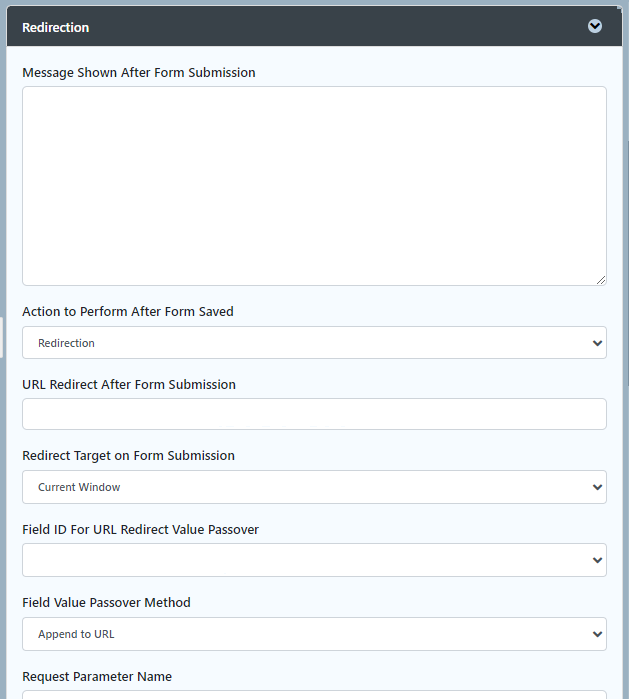Click the resize grip of the message textarea
The image size is (629, 699).
(x=600, y=280)
